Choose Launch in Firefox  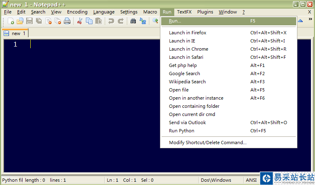pos(229,33)
